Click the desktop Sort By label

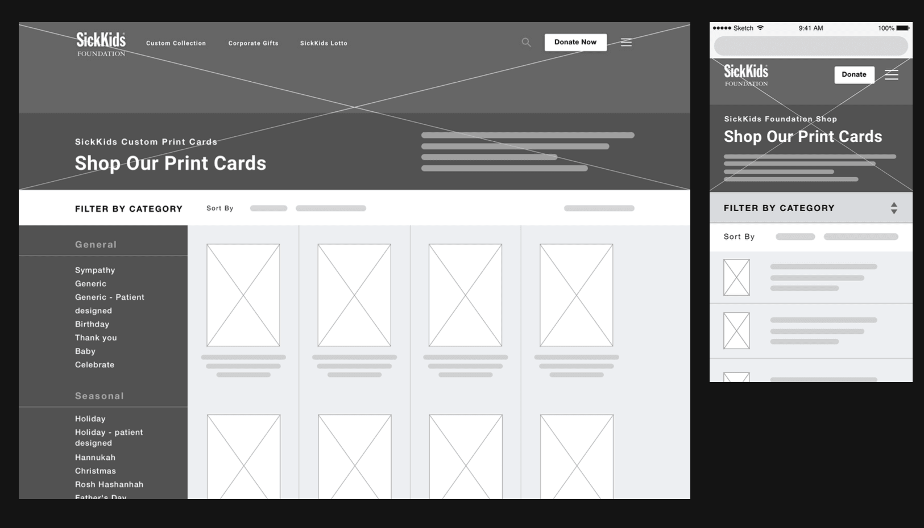point(220,208)
